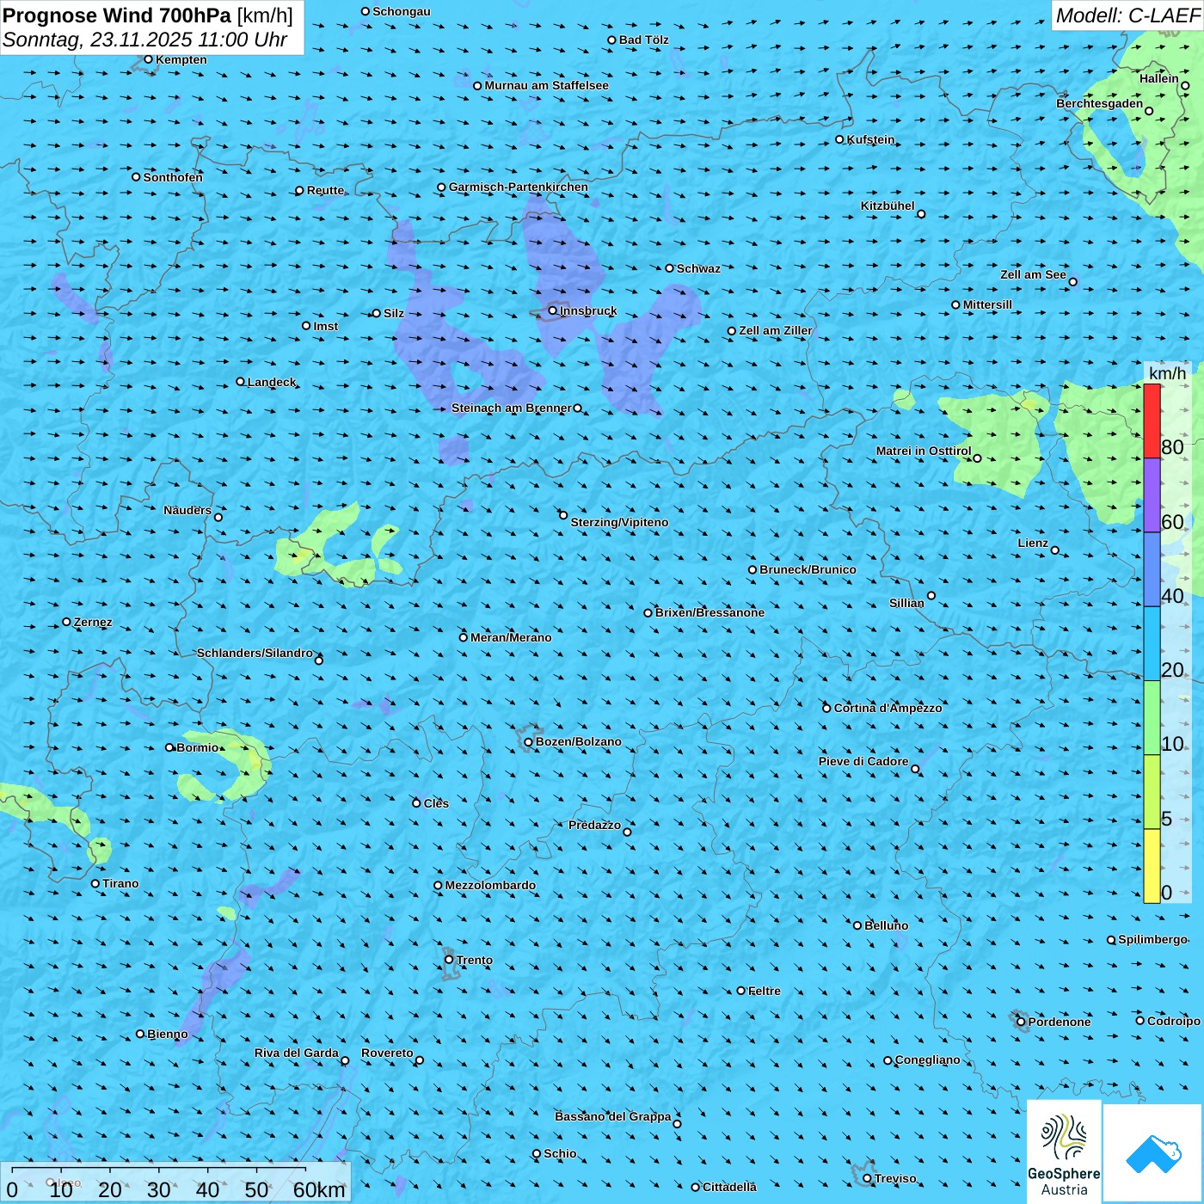The image size is (1204, 1204).
Task: Click the Pordenone label
Action: point(1060,1022)
